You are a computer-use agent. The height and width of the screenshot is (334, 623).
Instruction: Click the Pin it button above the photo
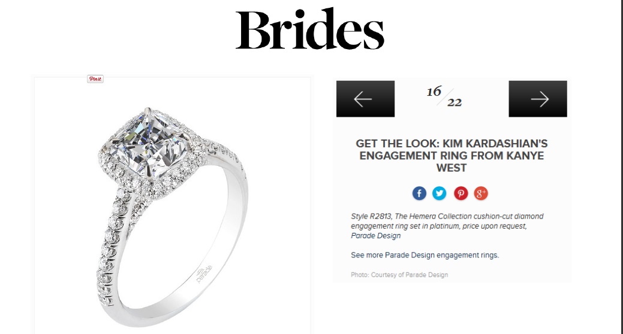point(95,79)
